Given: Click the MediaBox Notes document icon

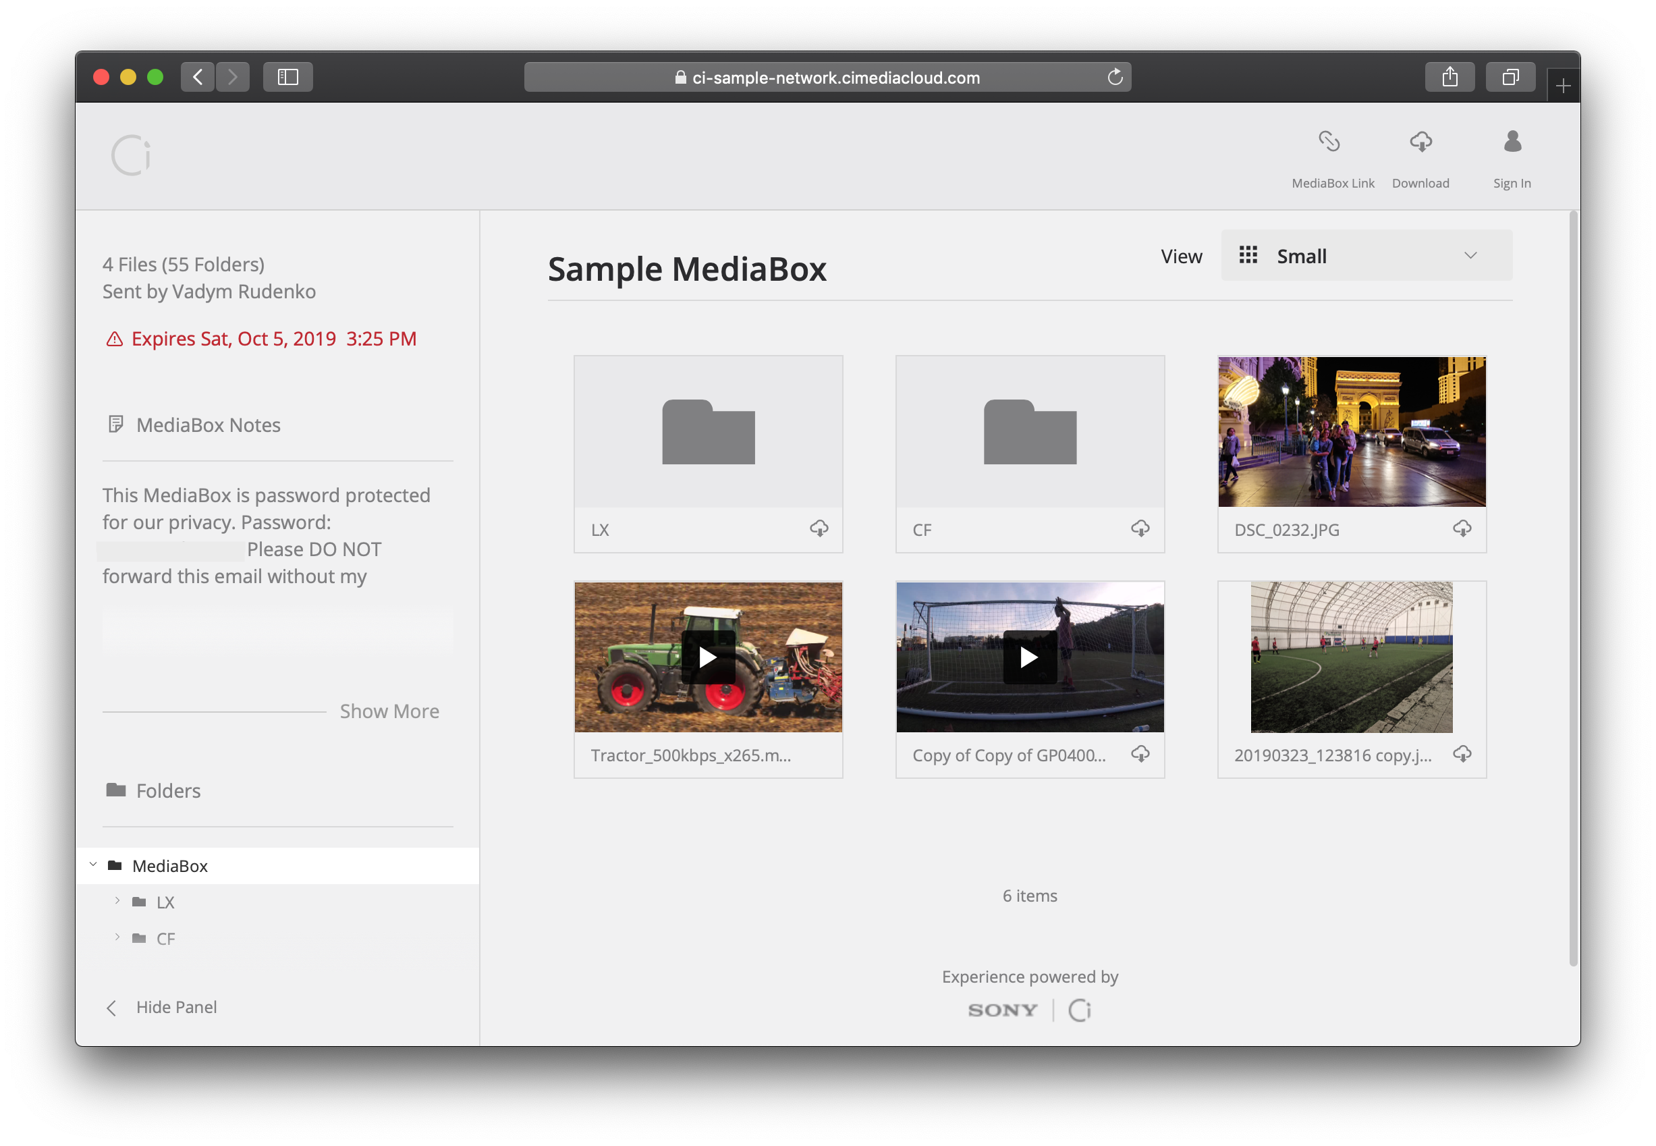Looking at the screenshot, I should click(x=116, y=425).
